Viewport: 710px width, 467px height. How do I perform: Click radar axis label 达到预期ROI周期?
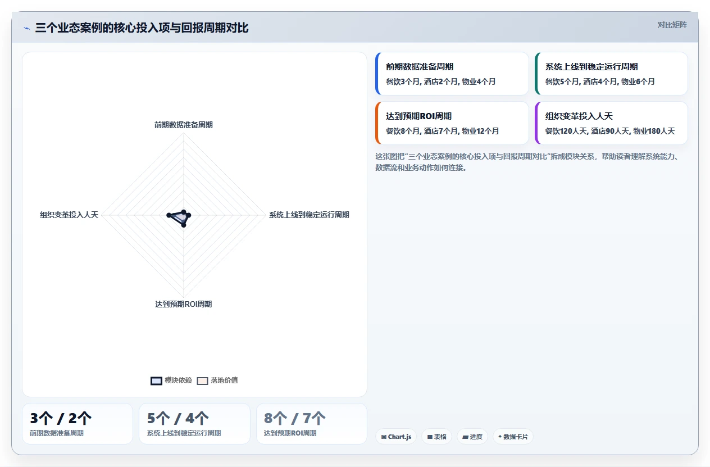[184, 304]
